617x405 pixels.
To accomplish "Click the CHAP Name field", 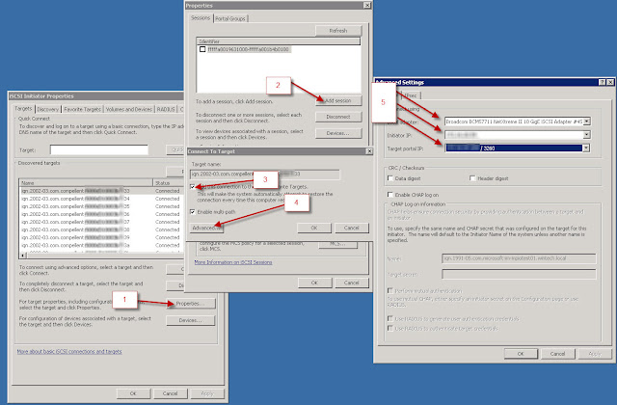I will pyautogui.click(x=519, y=258).
